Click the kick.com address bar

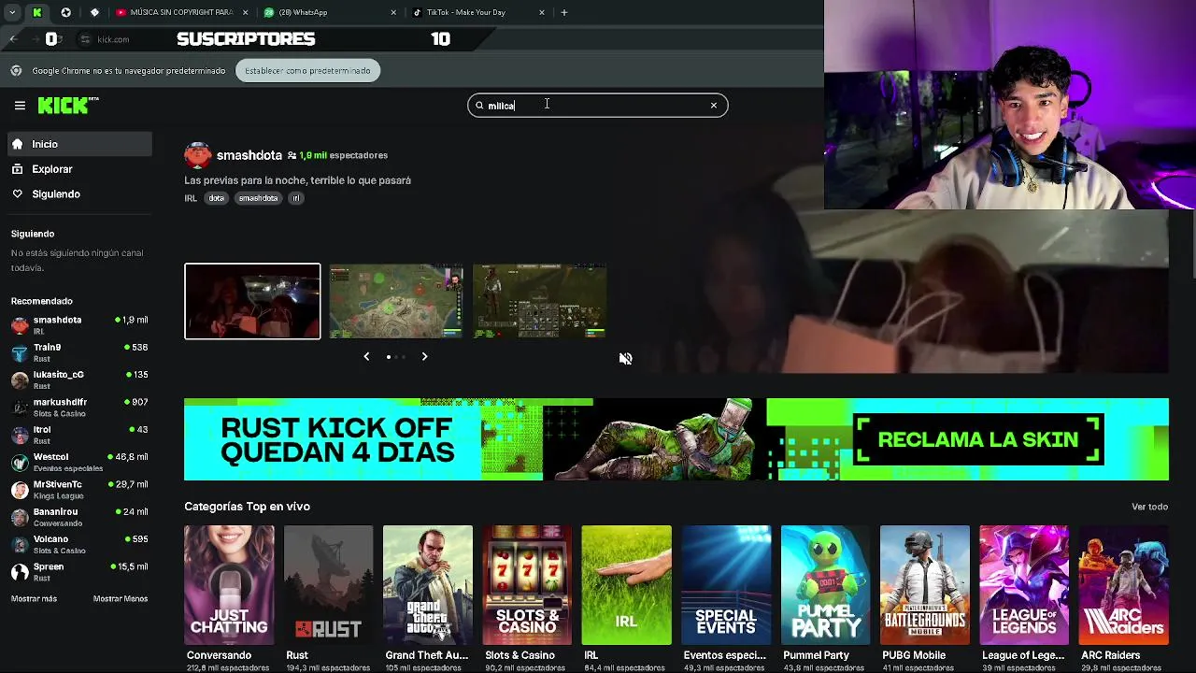pos(113,39)
